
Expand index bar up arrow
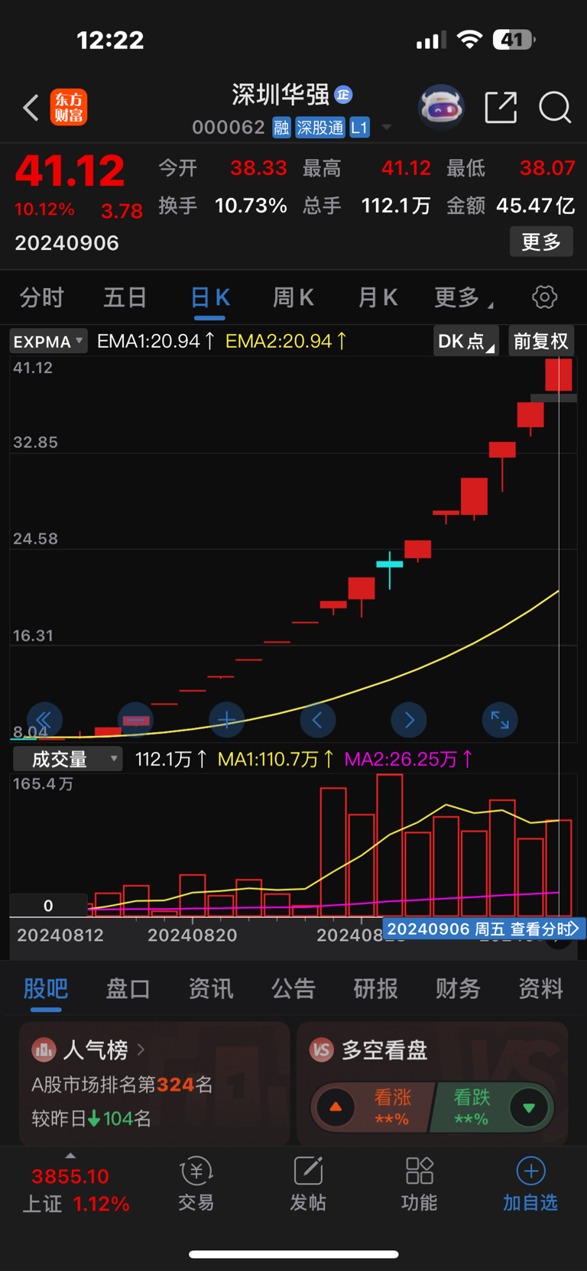coord(70,1155)
